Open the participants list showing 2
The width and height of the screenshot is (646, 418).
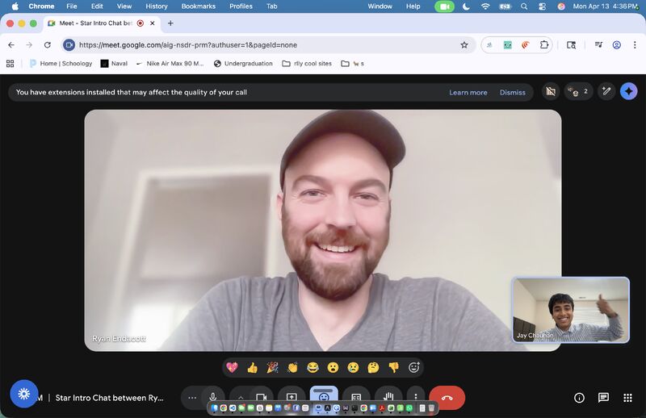[x=578, y=91]
